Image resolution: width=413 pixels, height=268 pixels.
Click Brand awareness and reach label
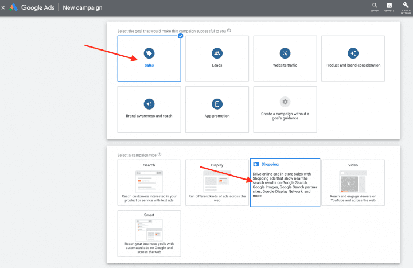coord(149,116)
